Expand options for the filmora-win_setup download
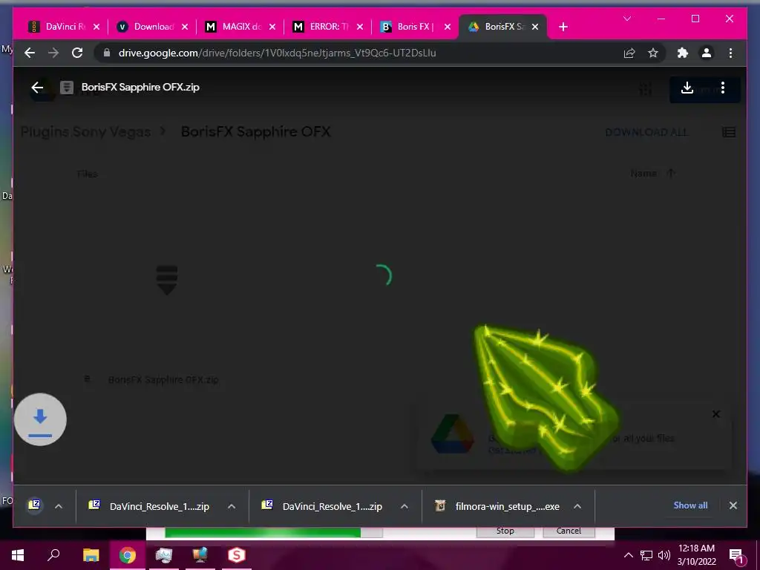This screenshot has height=570, width=760. [577, 506]
